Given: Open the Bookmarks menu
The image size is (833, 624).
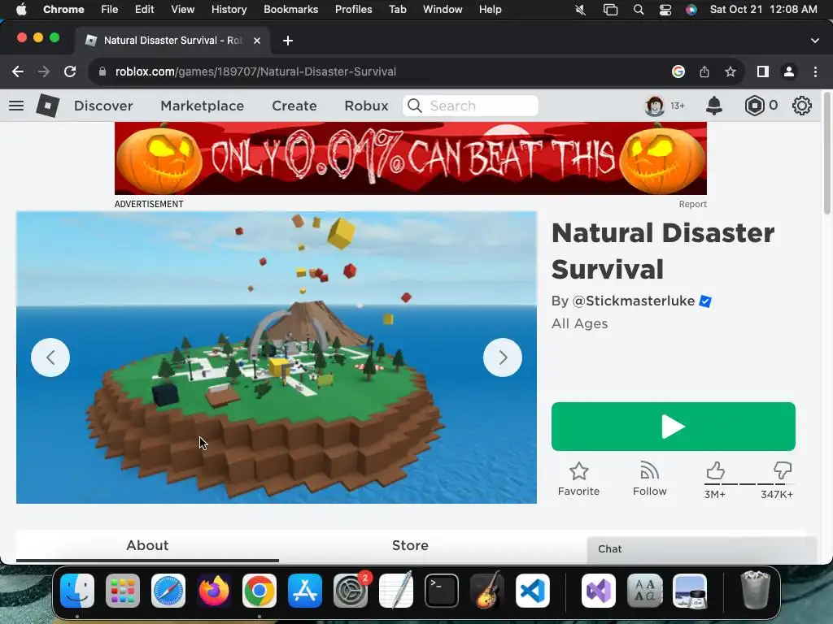Looking at the screenshot, I should (x=290, y=10).
